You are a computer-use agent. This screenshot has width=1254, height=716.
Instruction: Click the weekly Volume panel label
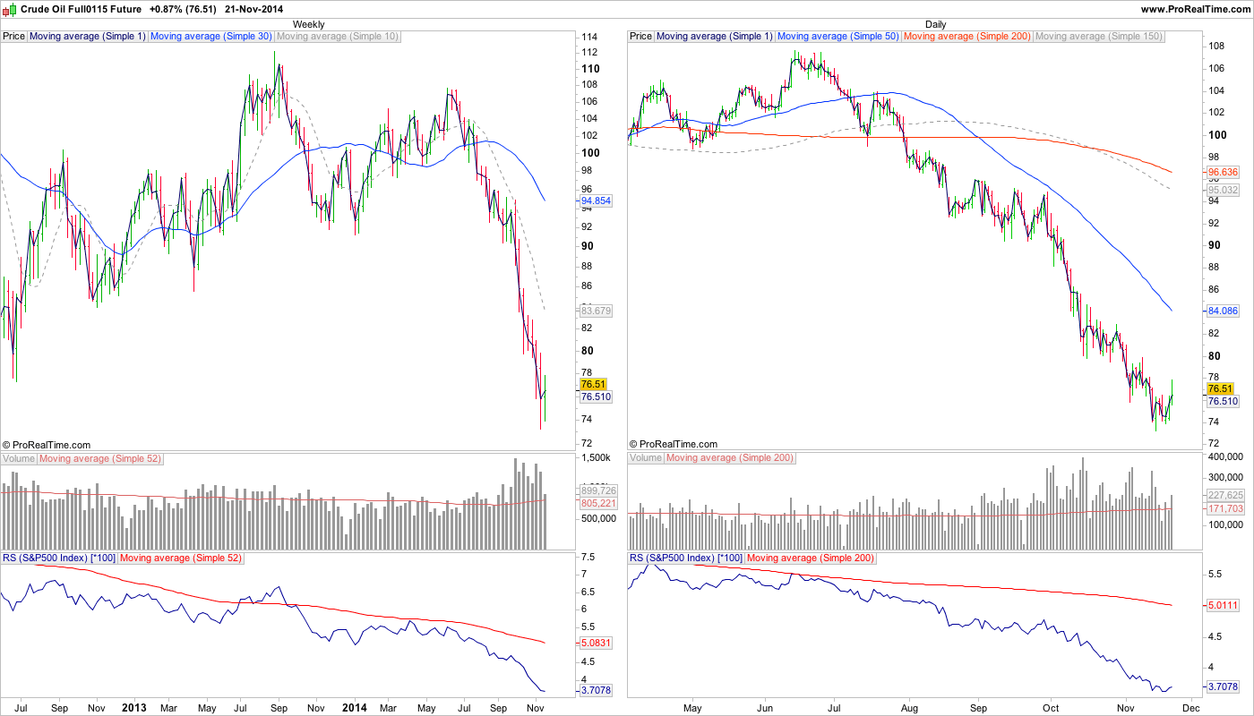(19, 458)
